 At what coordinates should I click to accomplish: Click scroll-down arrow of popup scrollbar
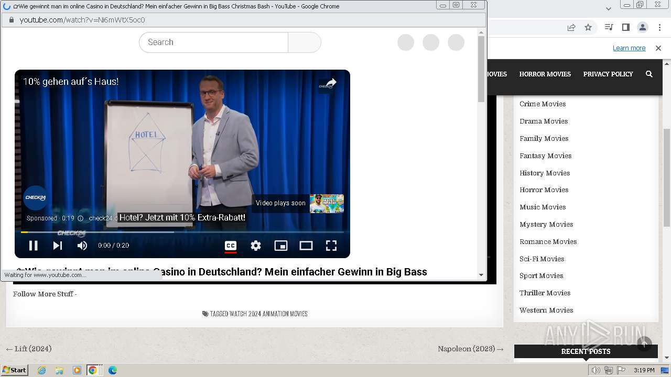(481, 274)
